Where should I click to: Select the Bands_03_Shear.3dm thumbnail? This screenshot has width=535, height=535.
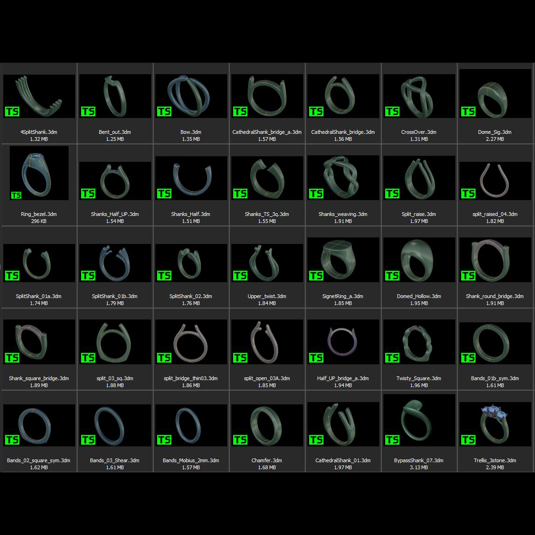[115, 425]
